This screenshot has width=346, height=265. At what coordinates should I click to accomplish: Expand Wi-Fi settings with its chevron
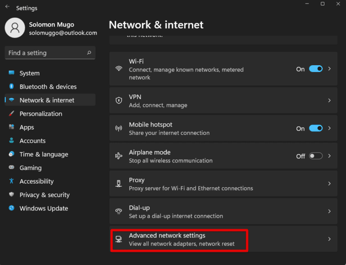(329, 69)
